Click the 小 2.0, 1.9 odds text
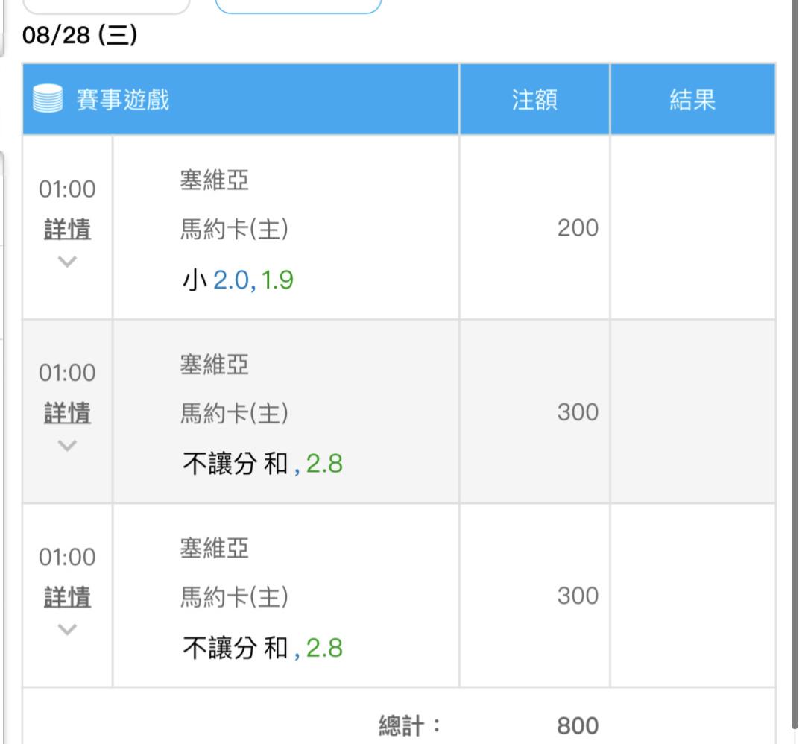 coord(238,281)
